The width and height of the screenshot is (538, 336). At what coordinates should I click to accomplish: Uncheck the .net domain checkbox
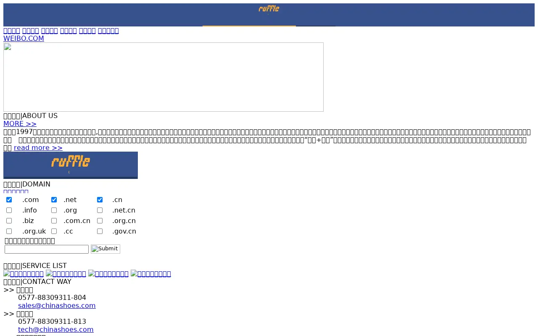(x=54, y=200)
